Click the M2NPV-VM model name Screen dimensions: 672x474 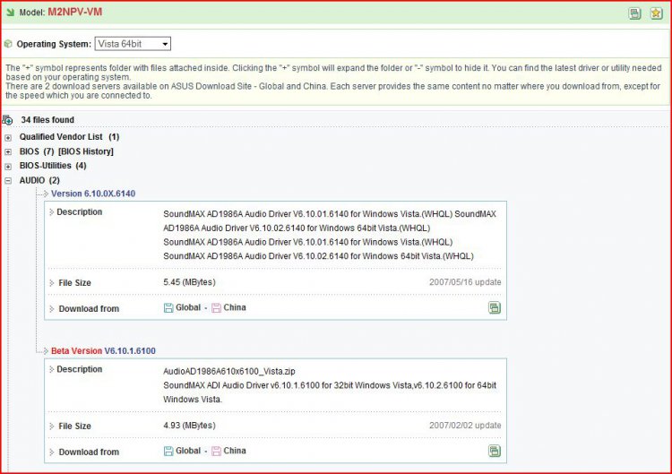tap(75, 12)
